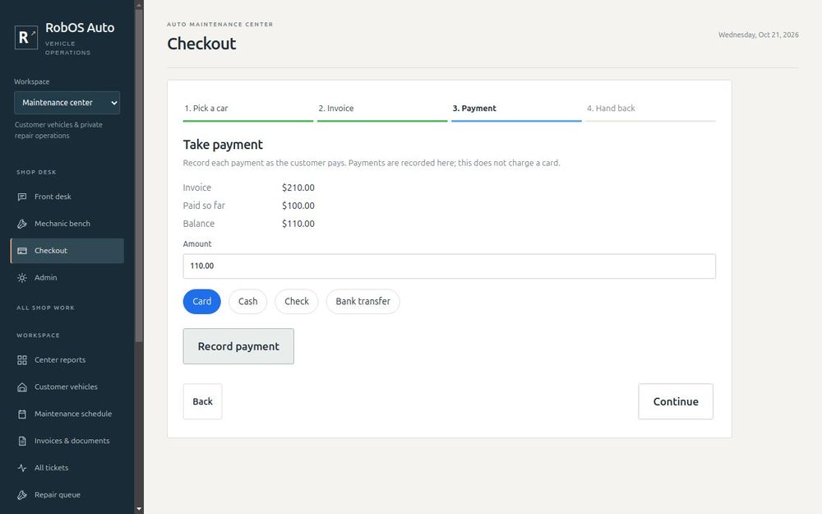Select Check payment method
This screenshot has width=822, height=514.
pos(297,302)
